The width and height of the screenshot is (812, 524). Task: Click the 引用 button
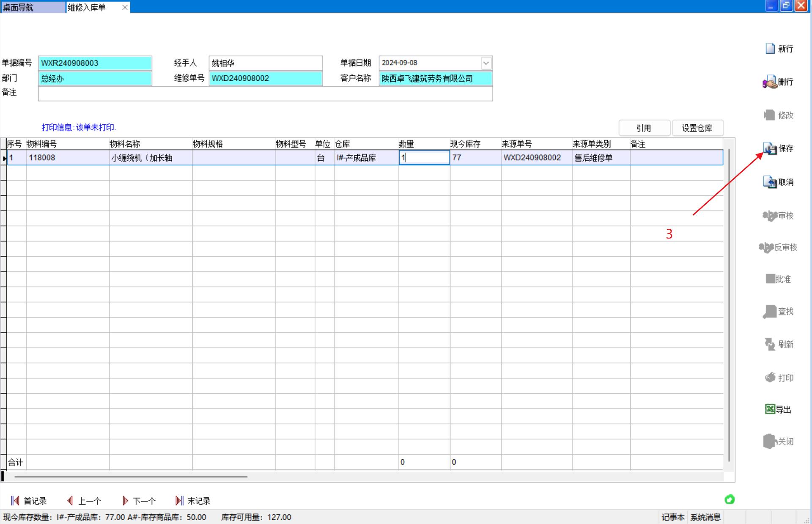pos(644,128)
